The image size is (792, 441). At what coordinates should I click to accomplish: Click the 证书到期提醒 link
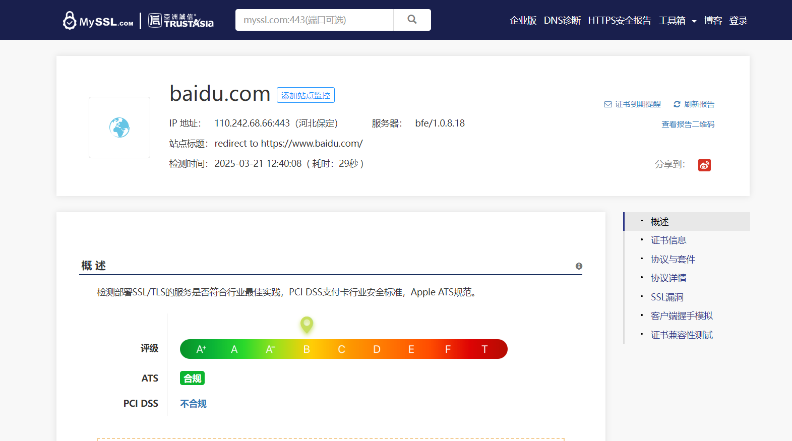click(638, 104)
